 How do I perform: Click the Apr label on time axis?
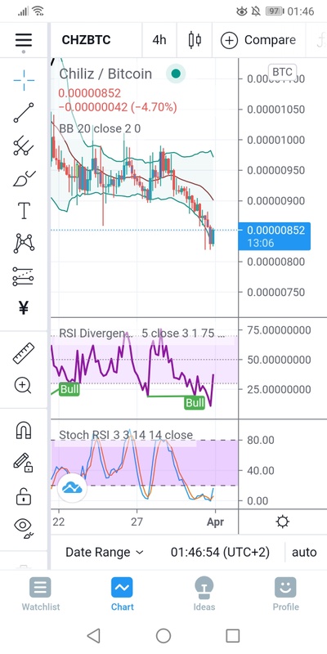215,522
